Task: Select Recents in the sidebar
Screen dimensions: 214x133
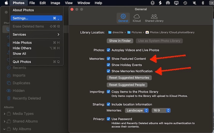Action: (x=19, y=68)
